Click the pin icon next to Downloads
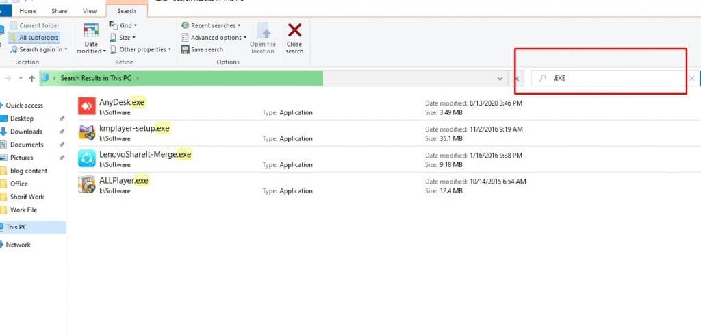 62,132
